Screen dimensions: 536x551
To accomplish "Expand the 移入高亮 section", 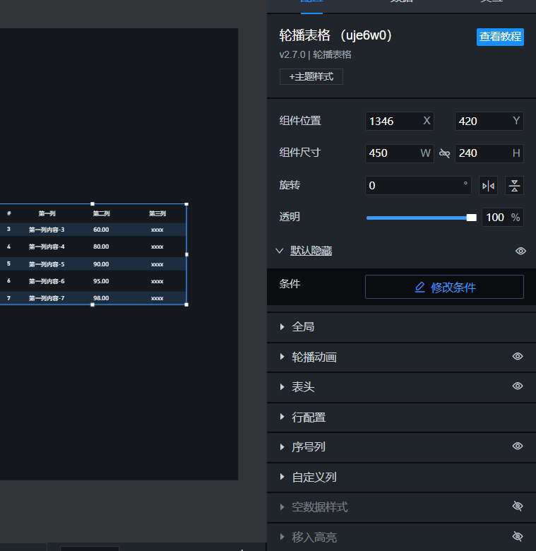I will [x=282, y=537].
